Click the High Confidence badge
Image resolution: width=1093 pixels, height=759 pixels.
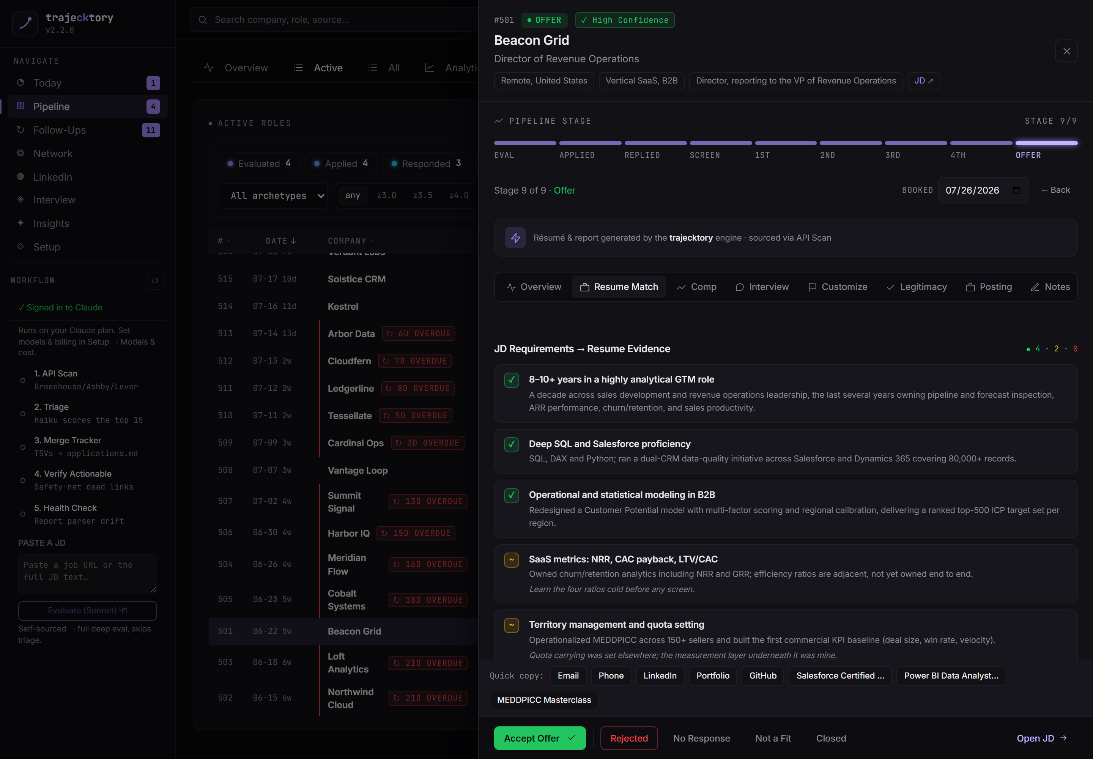(x=625, y=20)
